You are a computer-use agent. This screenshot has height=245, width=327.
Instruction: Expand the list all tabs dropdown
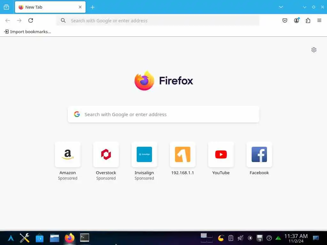pyautogui.click(x=281, y=7)
